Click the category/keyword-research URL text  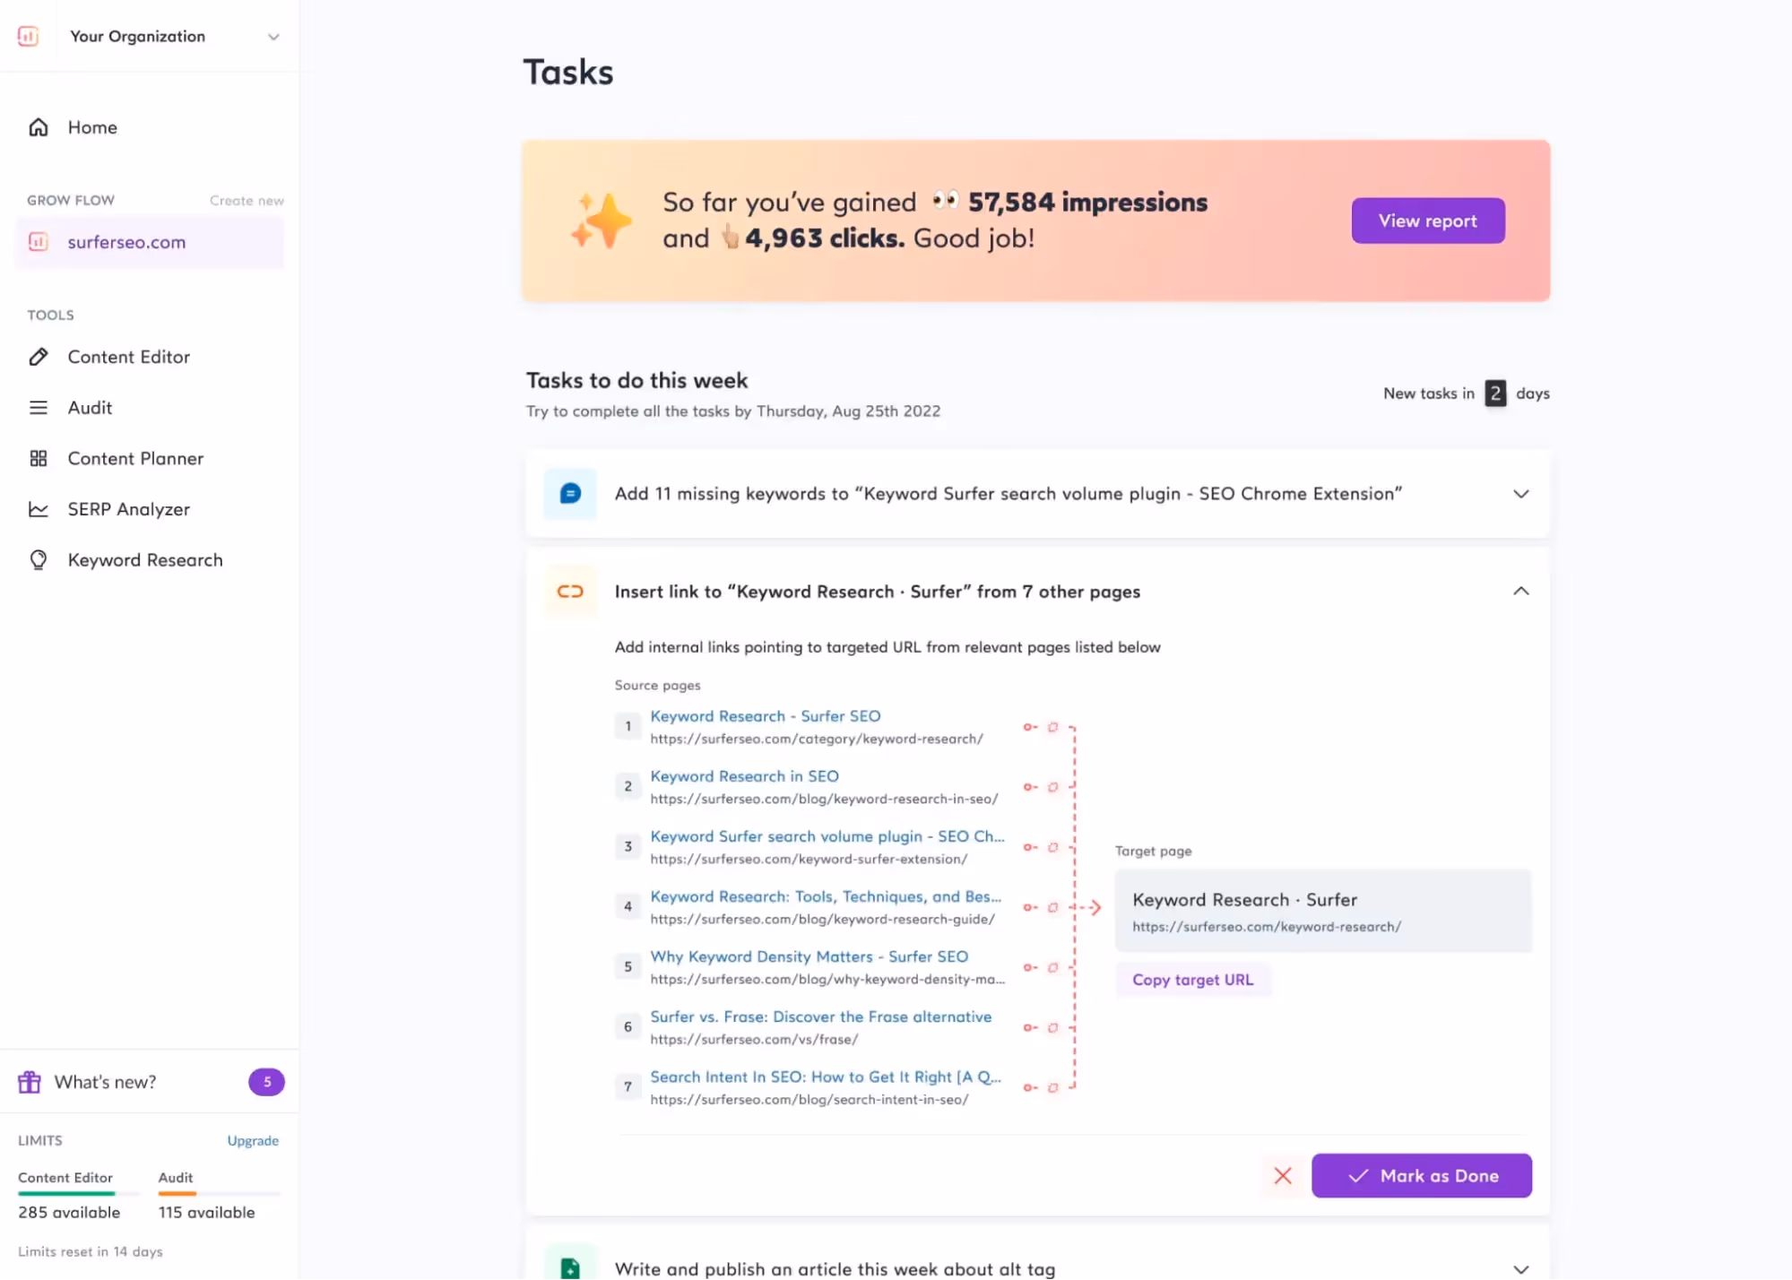(x=817, y=739)
